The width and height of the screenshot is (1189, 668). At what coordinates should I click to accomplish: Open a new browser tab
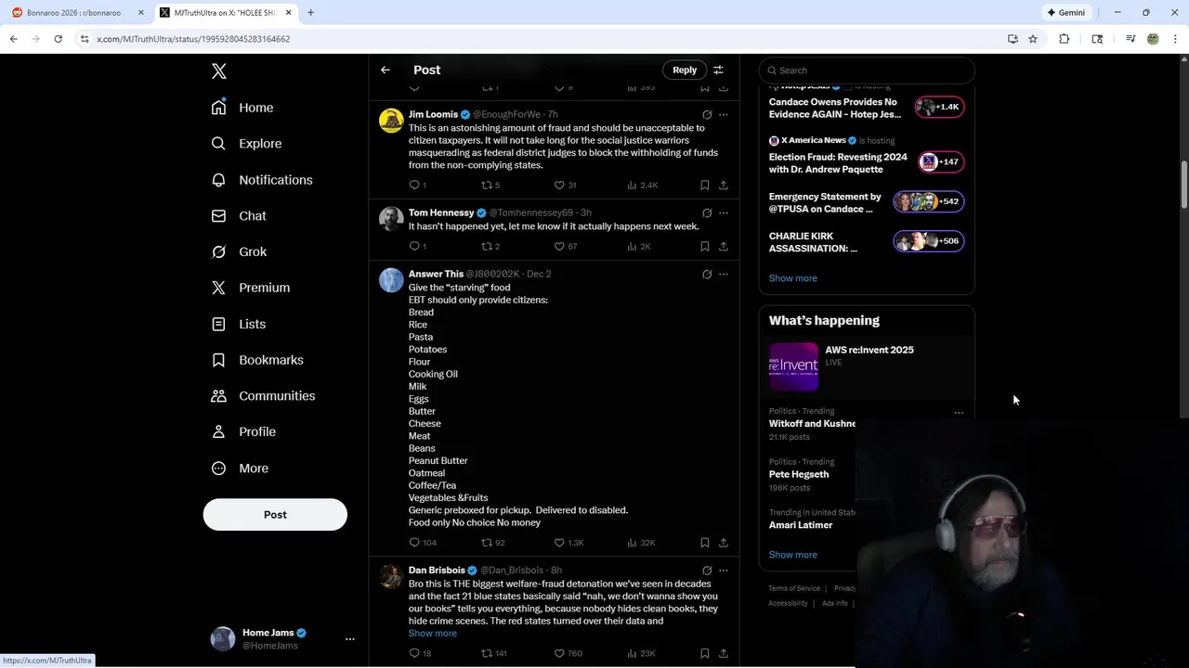click(310, 13)
